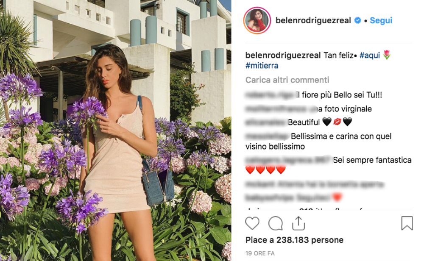Screen dimensions: 424x261
Task: Open the comment bubble icon
Action: pyautogui.click(x=275, y=223)
